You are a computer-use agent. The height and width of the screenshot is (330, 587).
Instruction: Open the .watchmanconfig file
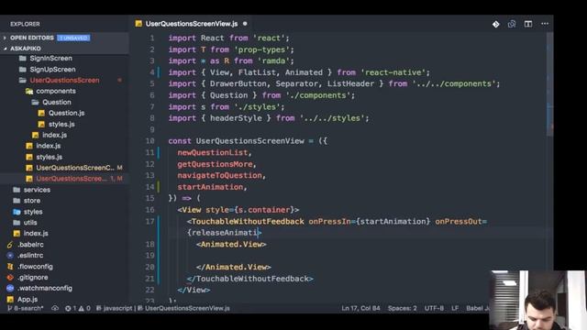pos(45,289)
